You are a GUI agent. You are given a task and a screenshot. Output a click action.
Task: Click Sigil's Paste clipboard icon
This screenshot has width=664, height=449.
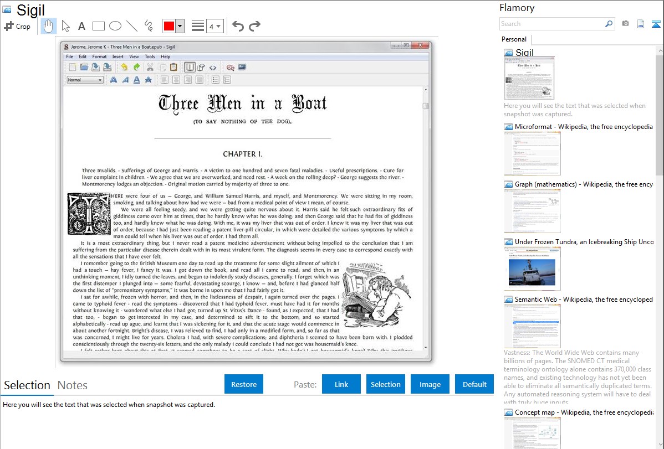point(173,68)
